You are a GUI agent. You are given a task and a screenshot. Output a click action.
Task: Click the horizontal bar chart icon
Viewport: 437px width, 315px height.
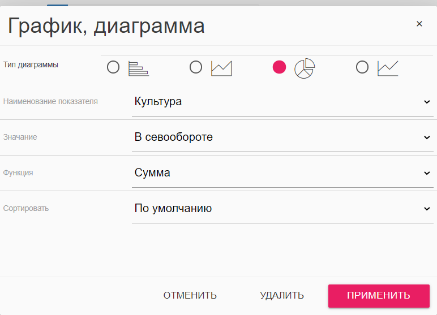coord(138,68)
